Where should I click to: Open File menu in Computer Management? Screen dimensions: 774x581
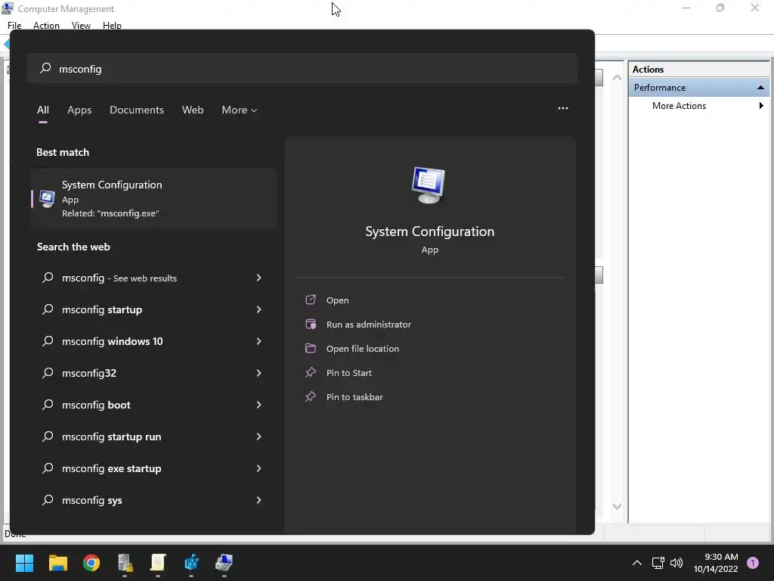(x=14, y=25)
